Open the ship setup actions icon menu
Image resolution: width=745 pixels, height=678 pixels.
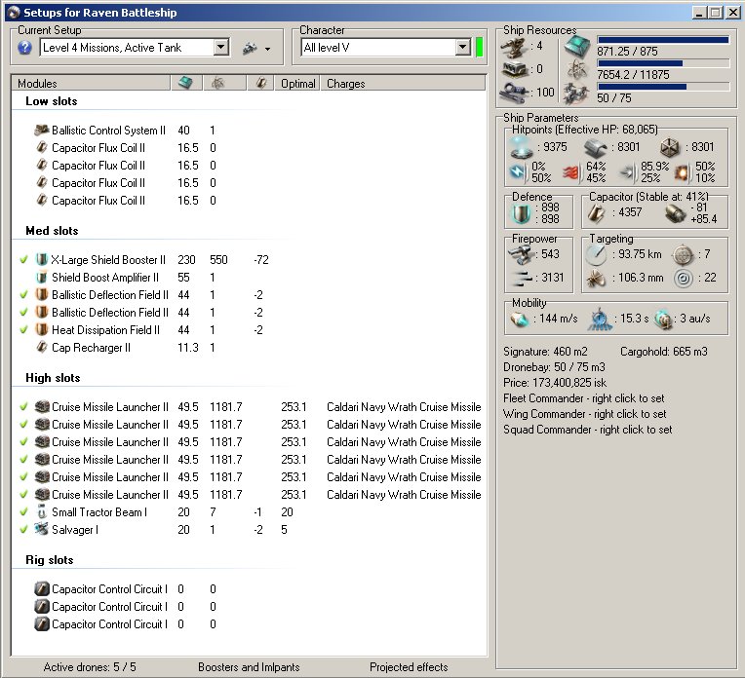point(256,48)
